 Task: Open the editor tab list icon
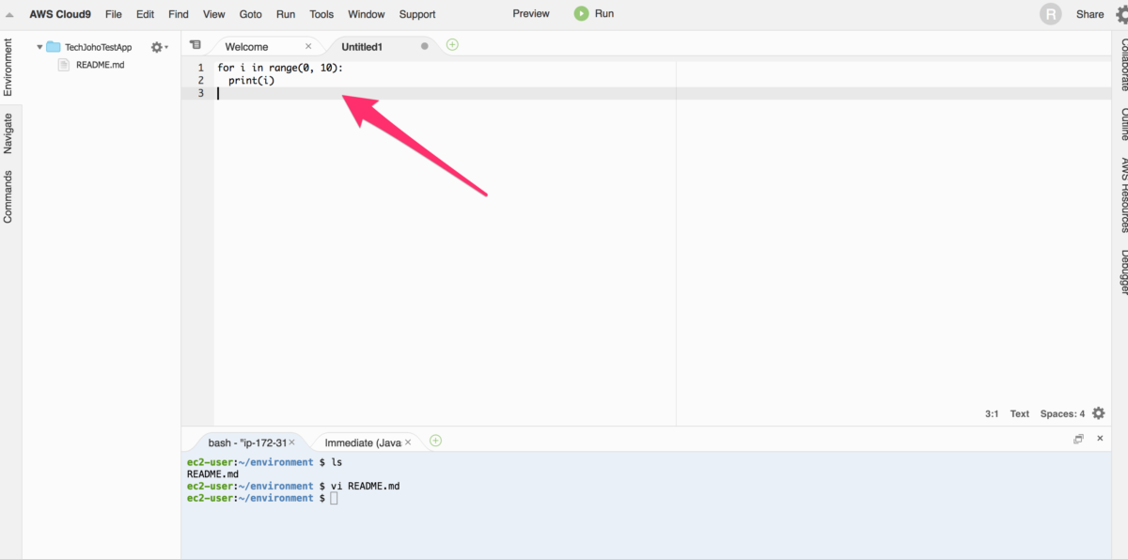tap(196, 45)
